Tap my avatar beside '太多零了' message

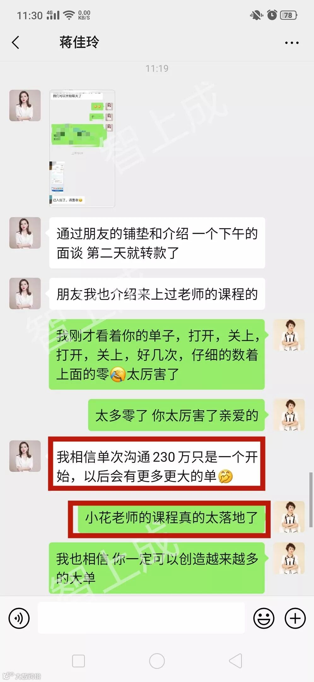click(x=289, y=415)
